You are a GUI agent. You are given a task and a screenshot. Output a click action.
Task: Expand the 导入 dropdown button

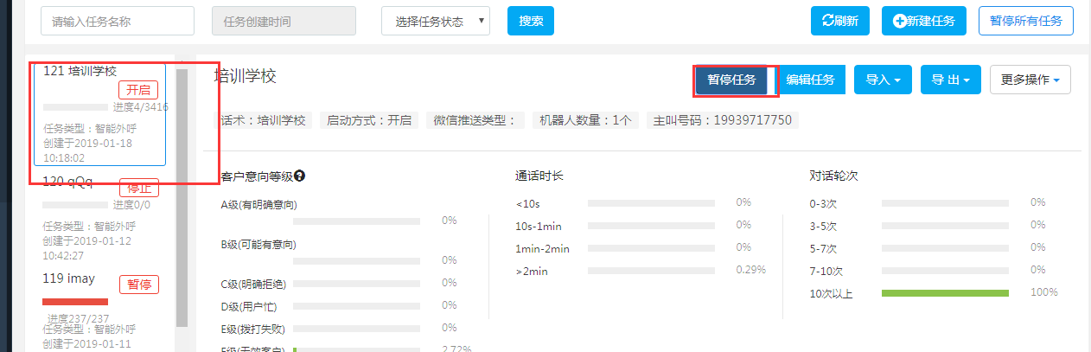coord(883,80)
